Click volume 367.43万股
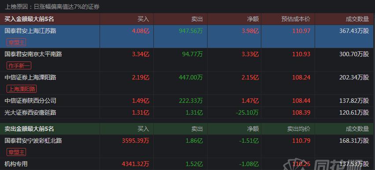The image size is (375, 170). [354, 31]
